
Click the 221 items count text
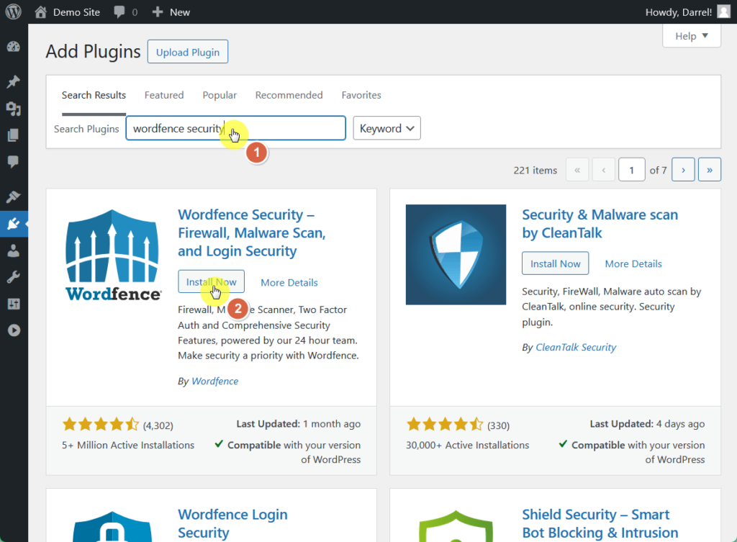click(x=535, y=170)
